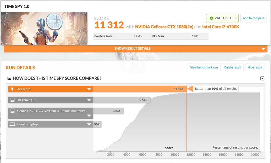This screenshot has height=163, width=271.
Task: Click the 20000 tick label on the score axis
Action: tap(255, 155)
